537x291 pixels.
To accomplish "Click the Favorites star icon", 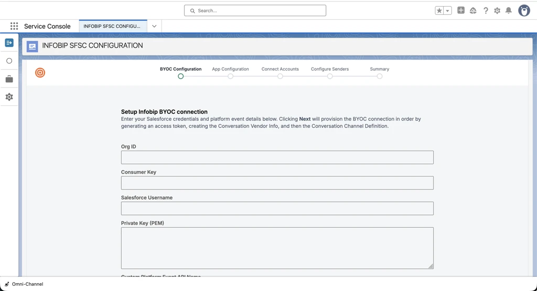I will (x=439, y=10).
